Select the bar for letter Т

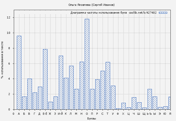108,86
